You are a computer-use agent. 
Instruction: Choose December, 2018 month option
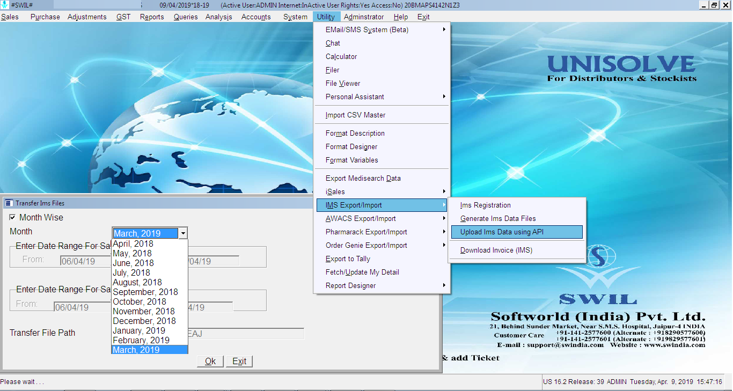pyautogui.click(x=150, y=321)
